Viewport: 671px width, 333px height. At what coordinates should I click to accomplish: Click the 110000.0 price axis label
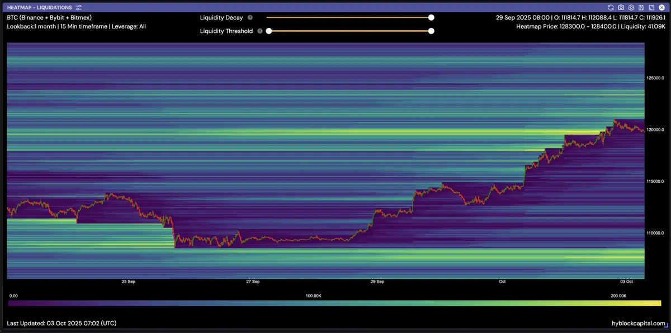click(x=655, y=233)
